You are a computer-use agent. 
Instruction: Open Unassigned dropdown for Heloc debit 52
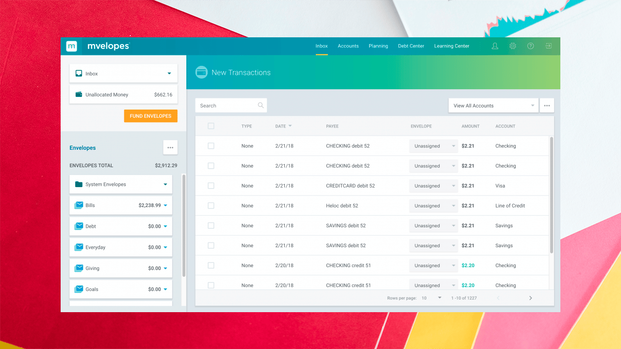pyautogui.click(x=434, y=206)
